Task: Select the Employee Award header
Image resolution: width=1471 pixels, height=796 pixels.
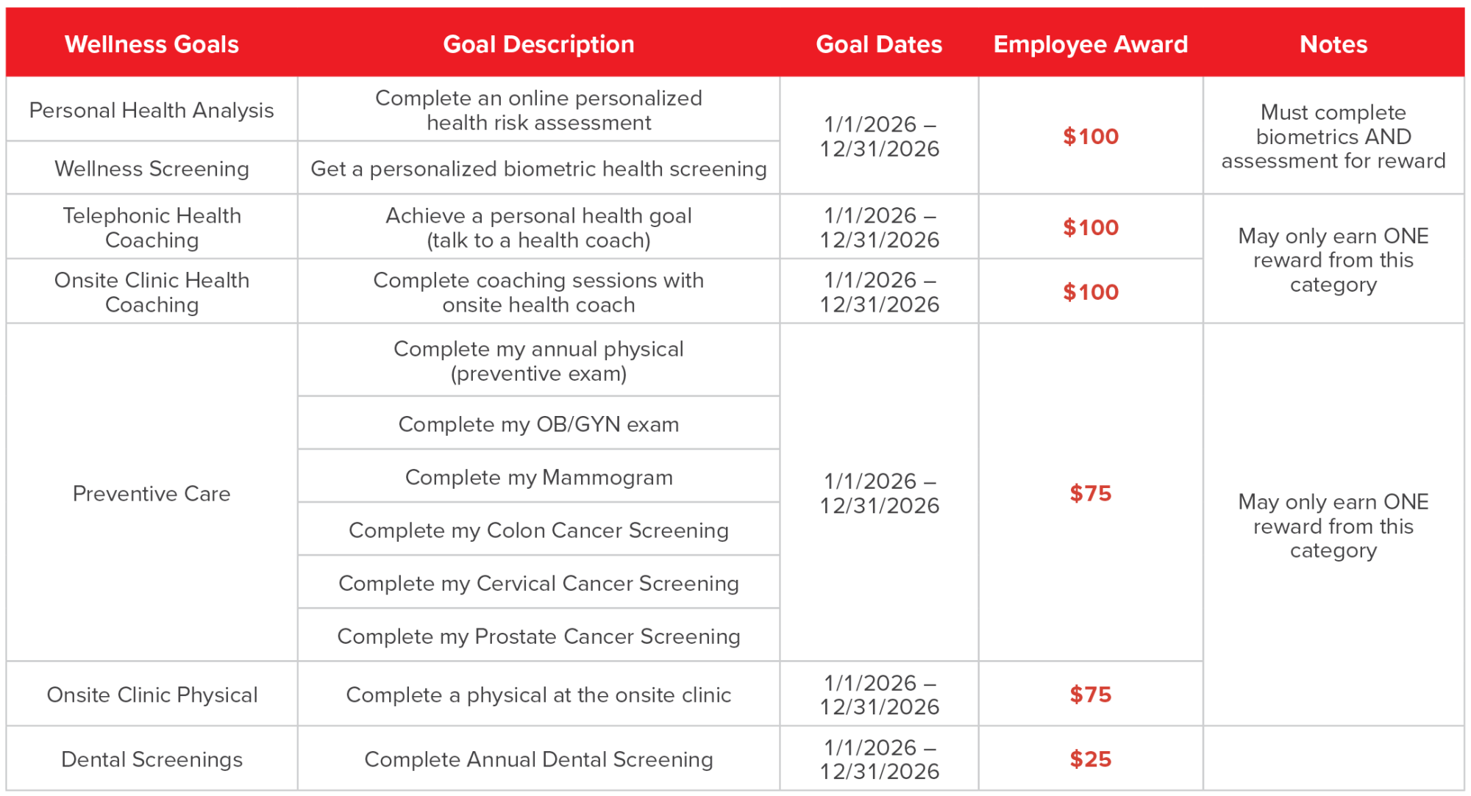Action: tap(1091, 44)
